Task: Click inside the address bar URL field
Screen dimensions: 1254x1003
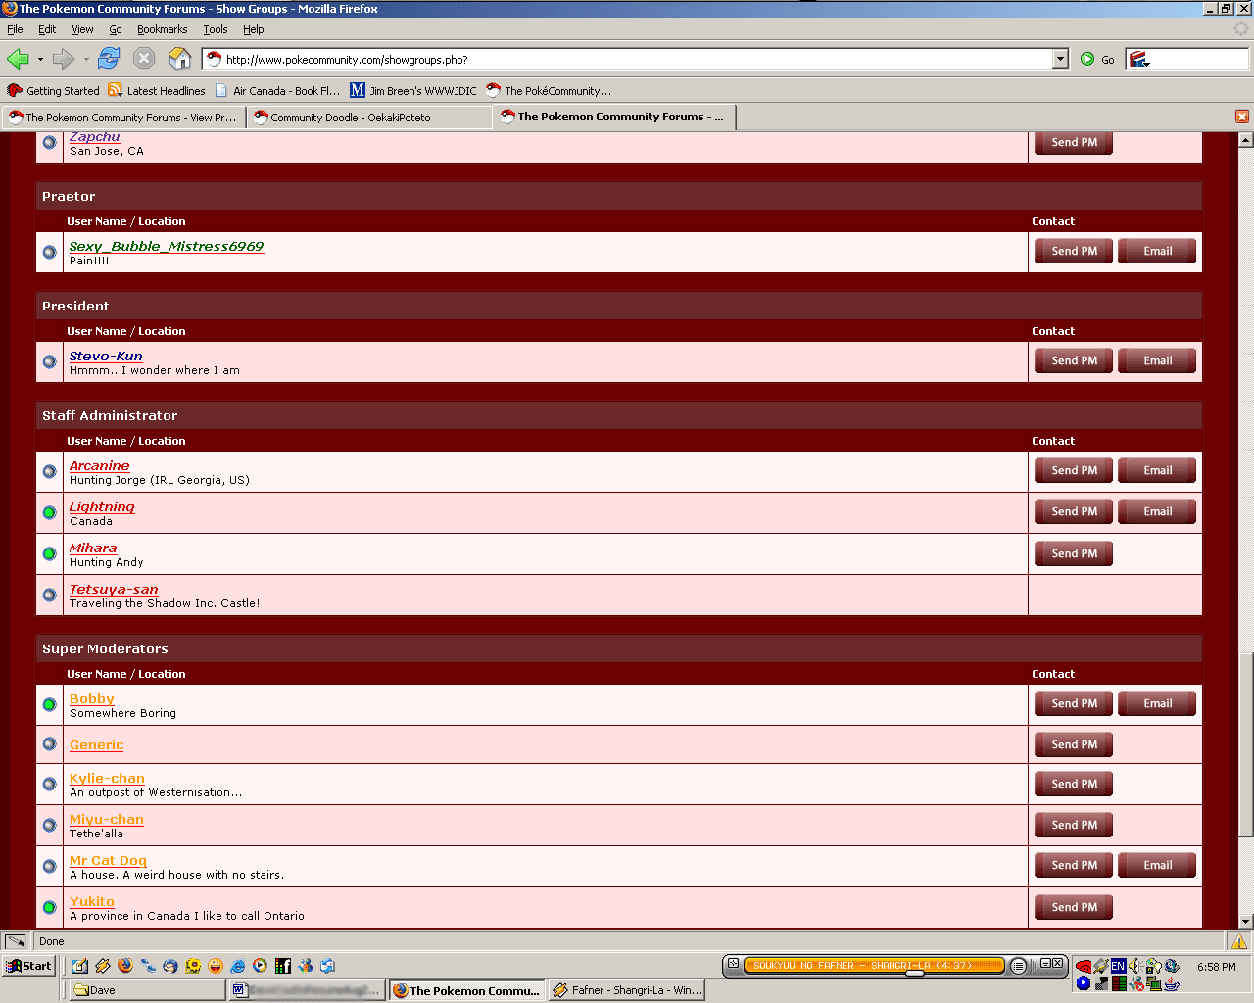Action: (x=628, y=60)
